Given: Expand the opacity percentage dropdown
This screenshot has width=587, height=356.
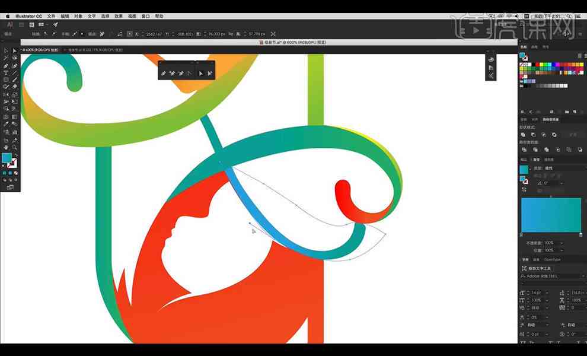Looking at the screenshot, I should click(562, 243).
